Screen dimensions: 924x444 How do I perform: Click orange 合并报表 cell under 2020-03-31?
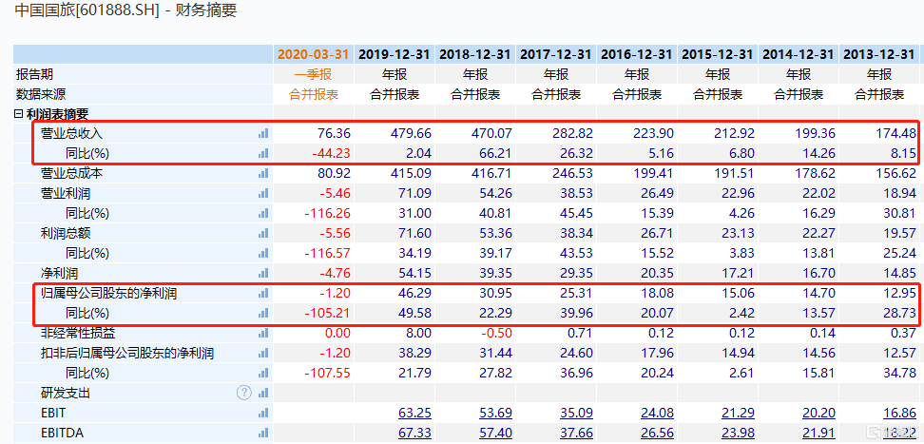[x=314, y=94]
